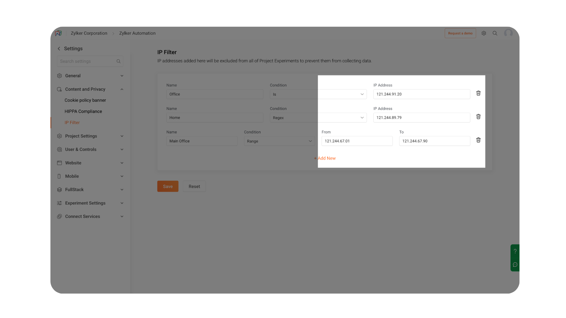Click the green help question icon
This screenshot has height=318, width=566.
(515, 251)
